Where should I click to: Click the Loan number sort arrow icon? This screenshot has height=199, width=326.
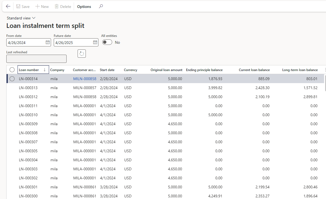44,70
